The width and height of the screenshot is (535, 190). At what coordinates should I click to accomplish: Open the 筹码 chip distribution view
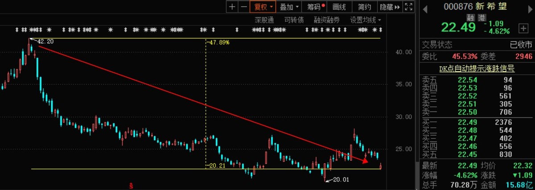tap(314, 7)
